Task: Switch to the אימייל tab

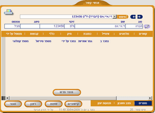Action: [x=106, y=34]
